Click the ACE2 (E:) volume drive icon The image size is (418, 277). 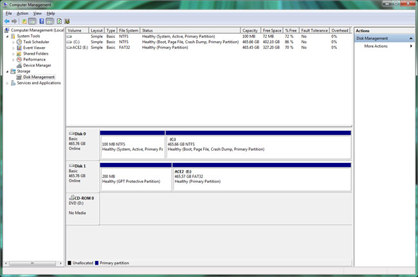(x=69, y=48)
